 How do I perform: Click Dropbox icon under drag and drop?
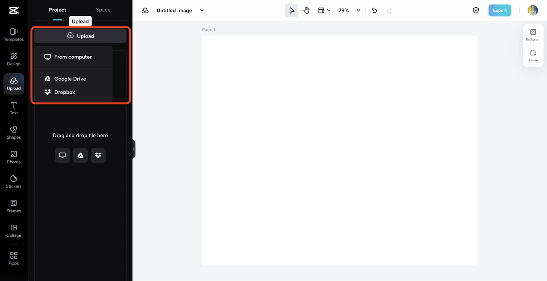click(98, 155)
